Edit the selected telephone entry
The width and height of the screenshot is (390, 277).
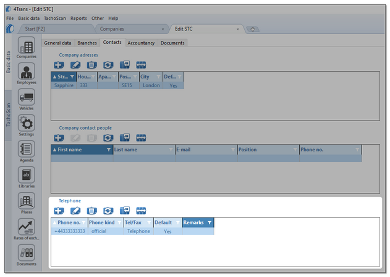point(75,211)
